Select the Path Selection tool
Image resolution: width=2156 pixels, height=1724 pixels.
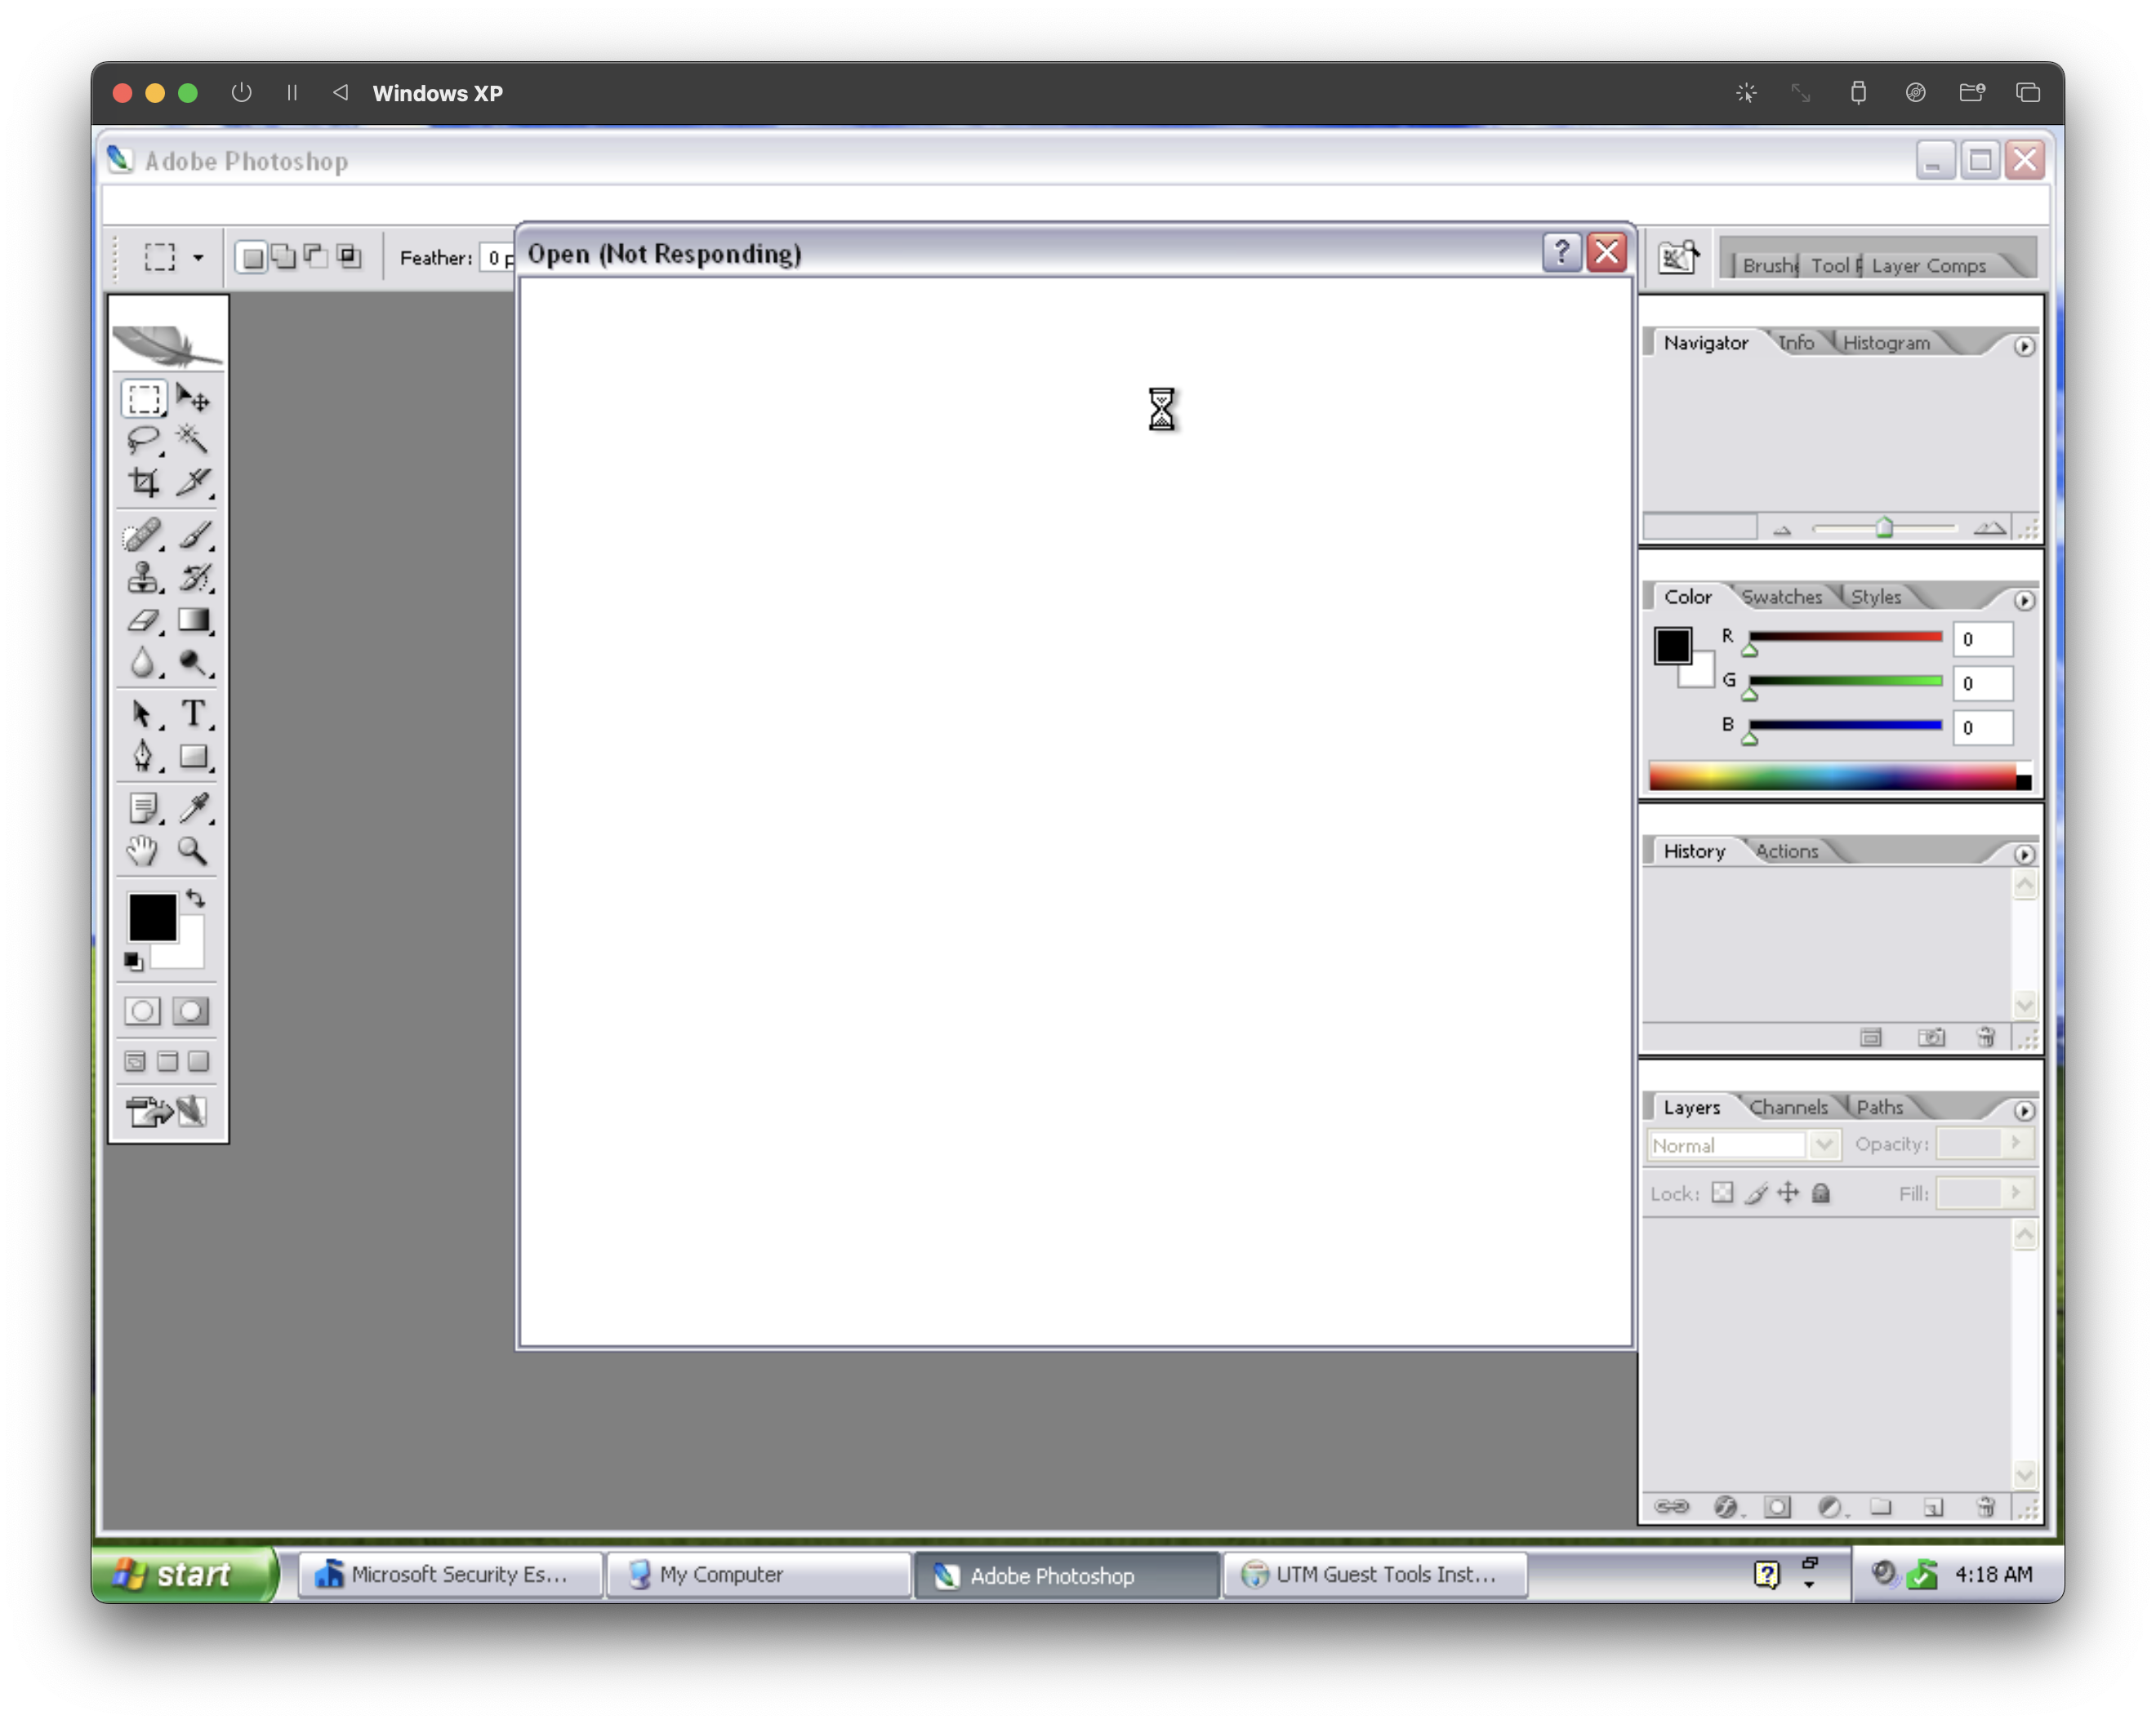click(144, 713)
